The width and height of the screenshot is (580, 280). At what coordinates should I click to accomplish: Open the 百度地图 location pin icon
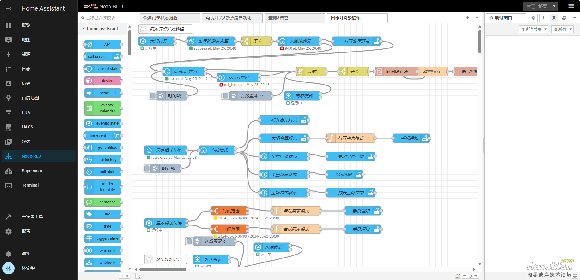tap(8, 98)
